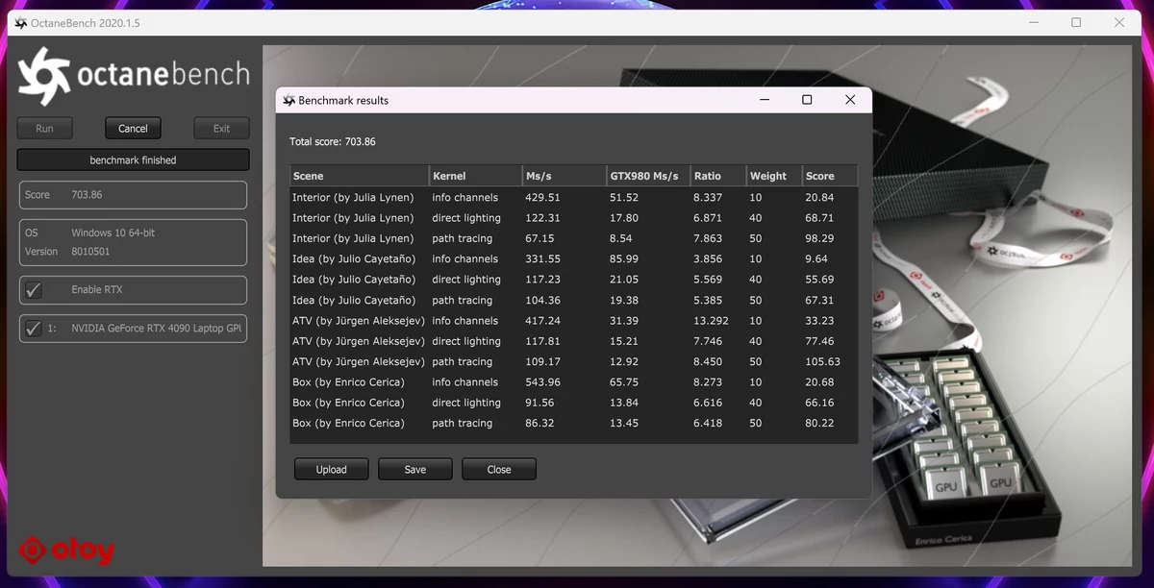This screenshot has width=1154, height=588.
Task: Select the Ms/s value 543.96
Action: (x=543, y=382)
